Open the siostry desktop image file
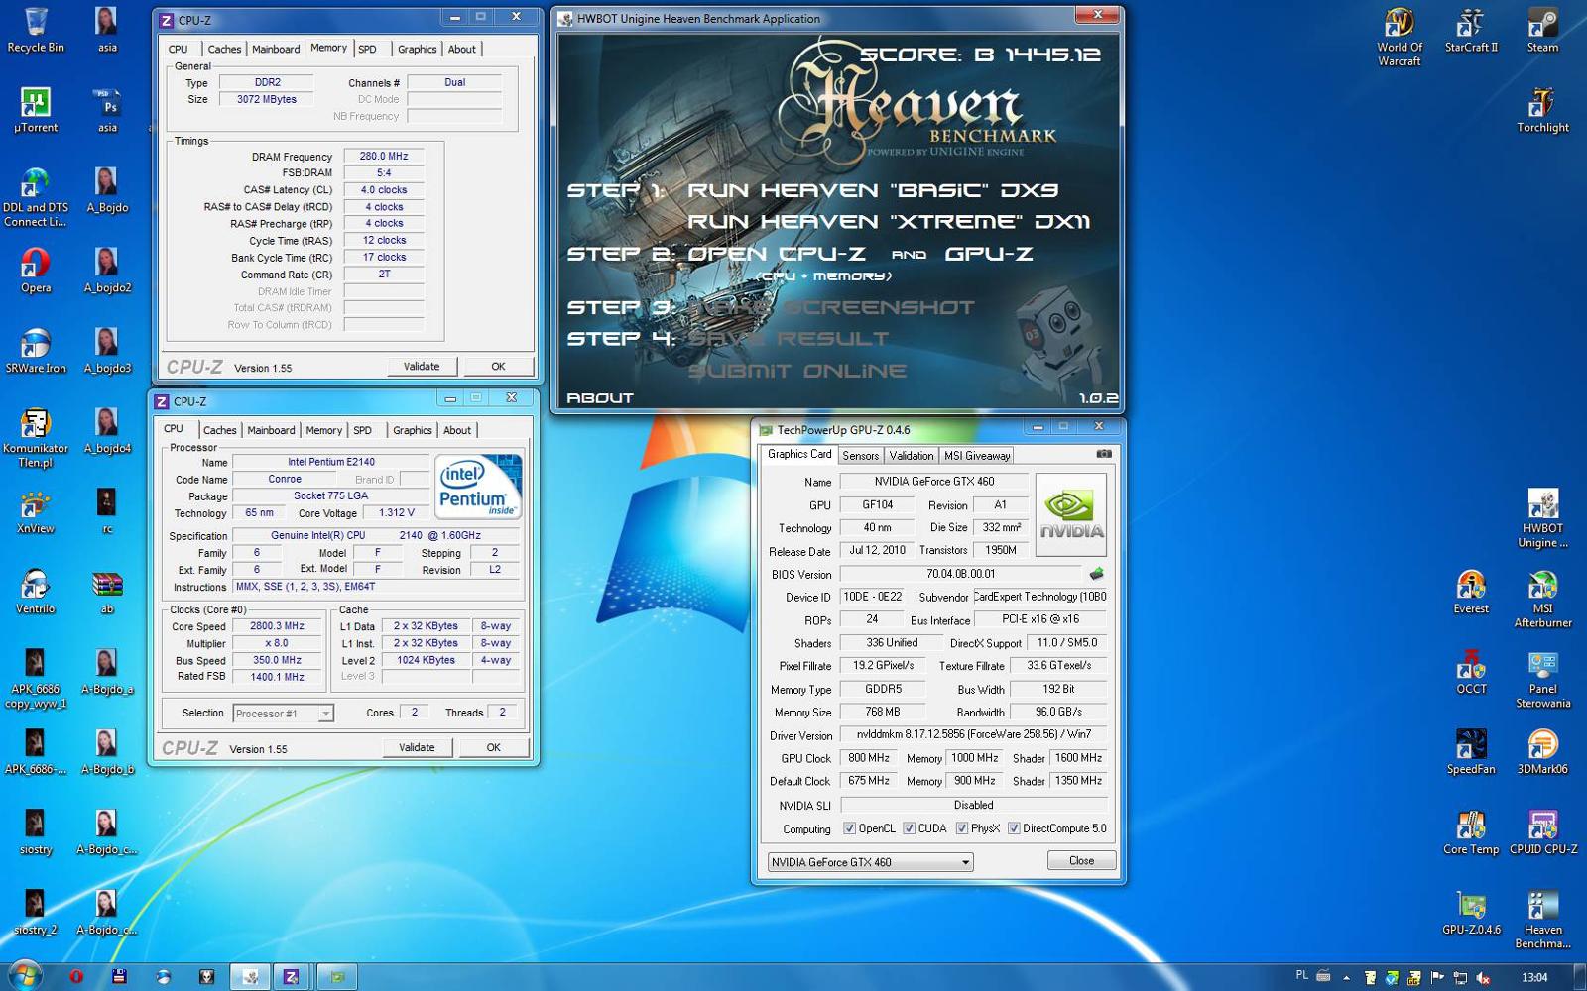Image resolution: width=1587 pixels, height=991 pixels. point(36,831)
